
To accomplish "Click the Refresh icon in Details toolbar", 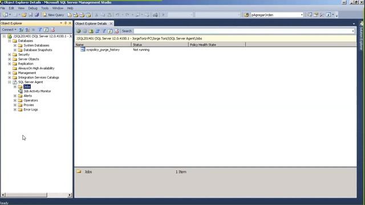I will coord(110,31).
